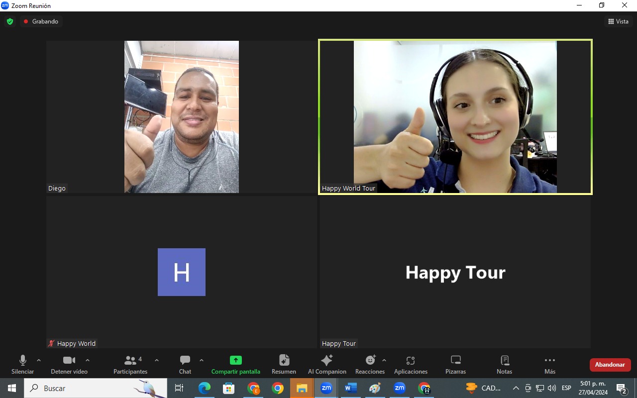The width and height of the screenshot is (637, 398).
Task: Open File Explorer from taskbar
Action: 302,388
